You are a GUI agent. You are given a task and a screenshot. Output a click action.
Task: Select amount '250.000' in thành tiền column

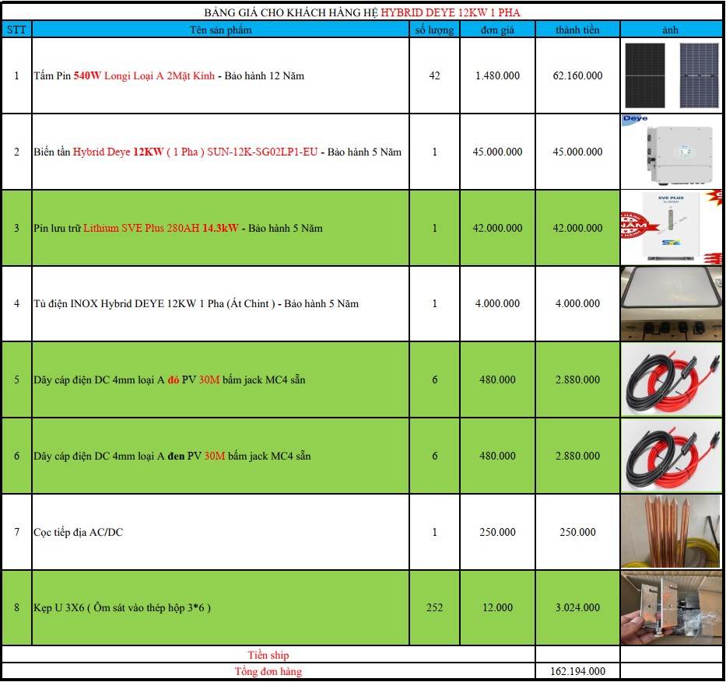click(577, 532)
